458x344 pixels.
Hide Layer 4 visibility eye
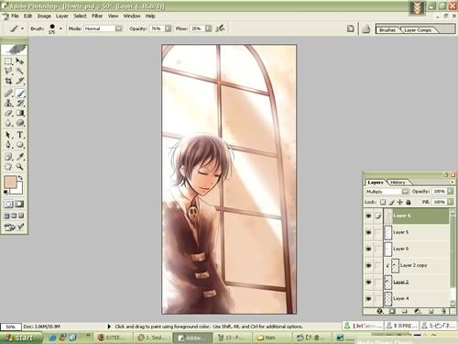[x=368, y=298]
